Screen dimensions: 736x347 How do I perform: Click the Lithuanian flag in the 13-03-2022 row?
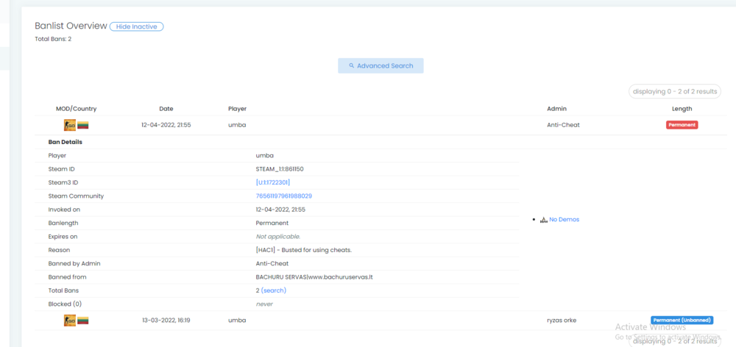83,321
